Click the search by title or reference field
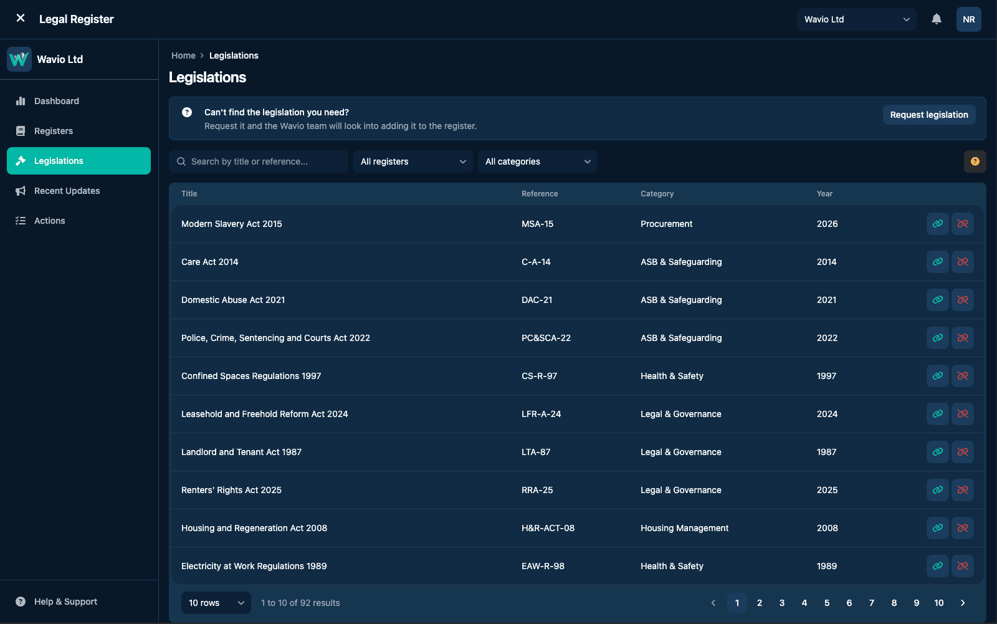Image resolution: width=997 pixels, height=624 pixels. coord(259,161)
